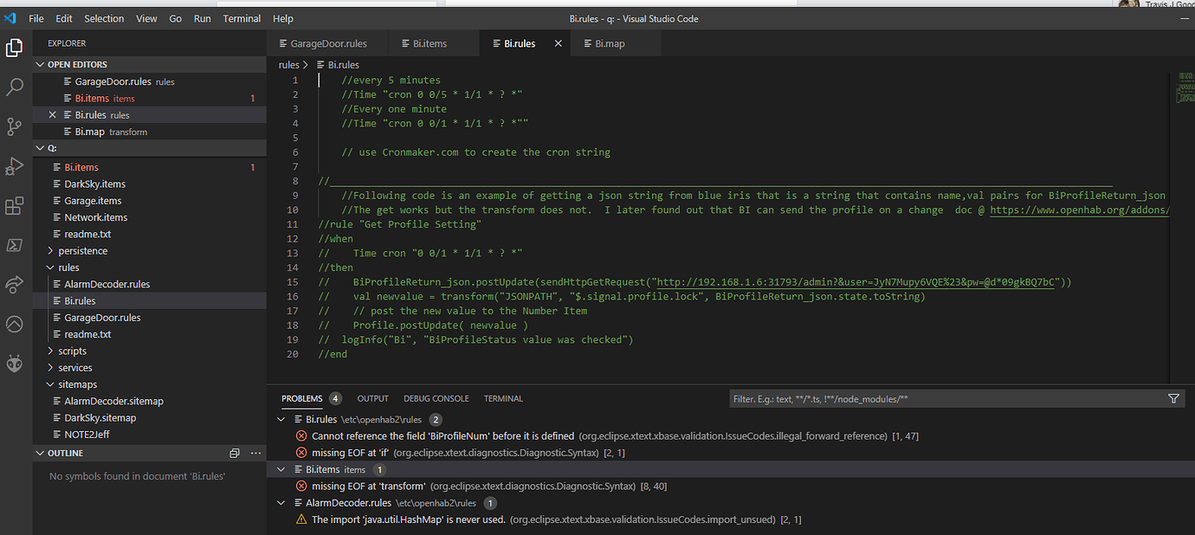Collapse the rules folder in the Explorer
The image size is (1195, 535).
click(52, 267)
